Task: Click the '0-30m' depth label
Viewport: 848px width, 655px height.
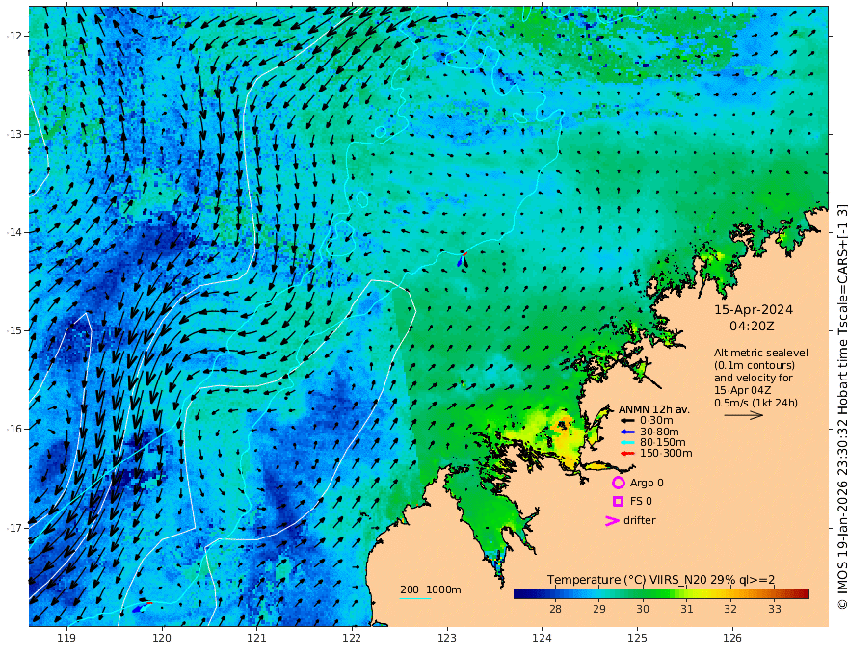Action: (656, 421)
